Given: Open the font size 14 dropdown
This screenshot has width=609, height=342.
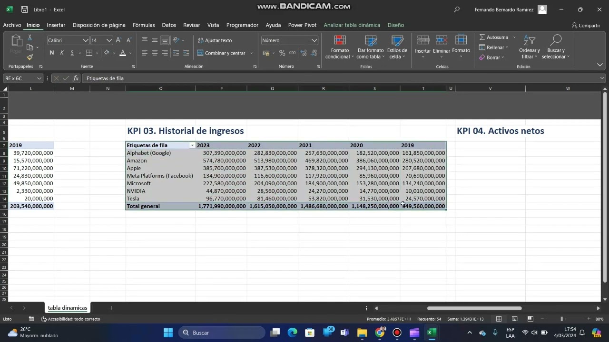Looking at the screenshot, I should 109,40.
